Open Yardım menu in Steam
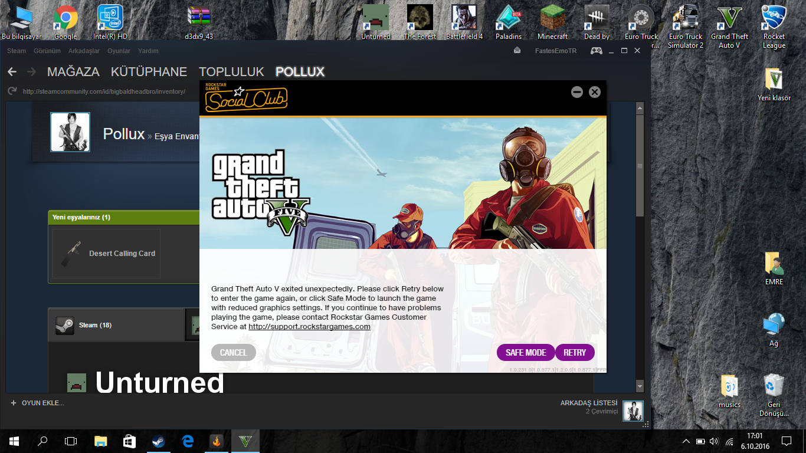 pos(148,51)
